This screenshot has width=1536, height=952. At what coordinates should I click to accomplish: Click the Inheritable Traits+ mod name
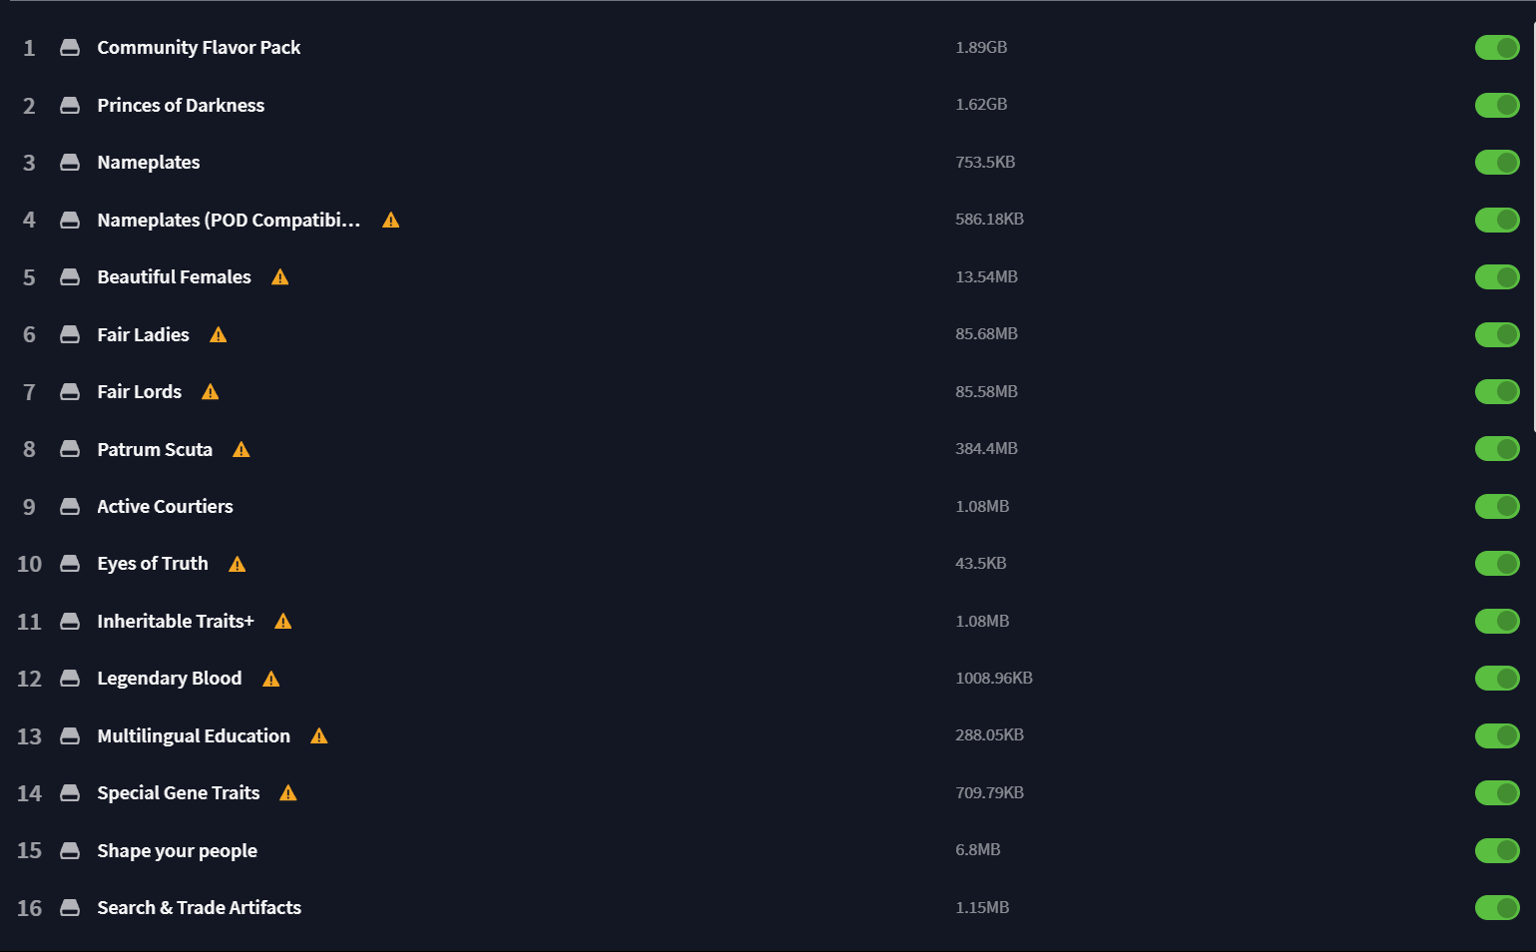click(x=175, y=621)
